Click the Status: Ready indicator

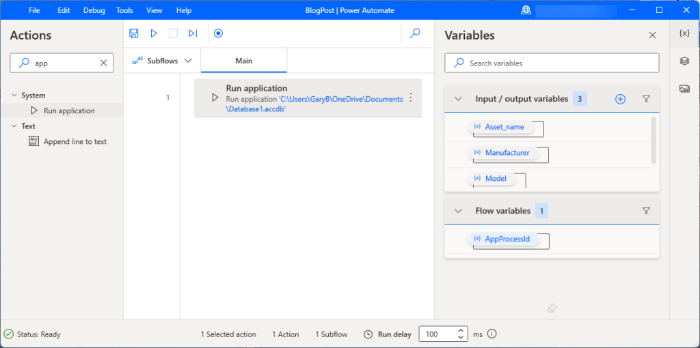32,334
